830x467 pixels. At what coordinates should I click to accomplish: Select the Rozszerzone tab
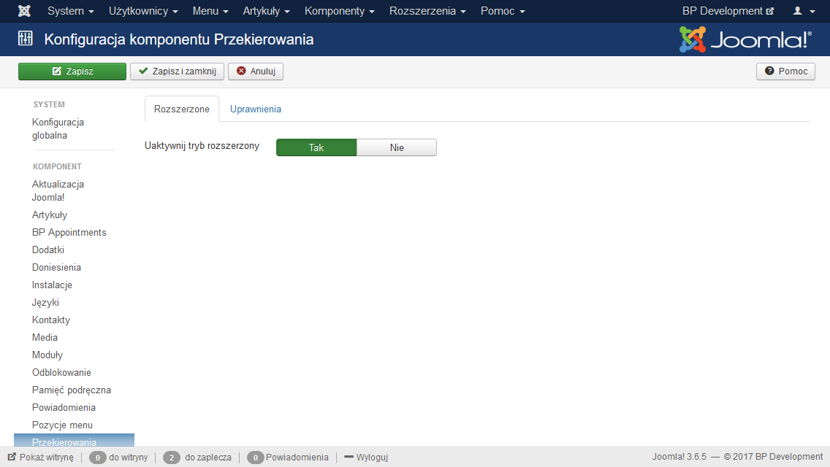(x=182, y=109)
